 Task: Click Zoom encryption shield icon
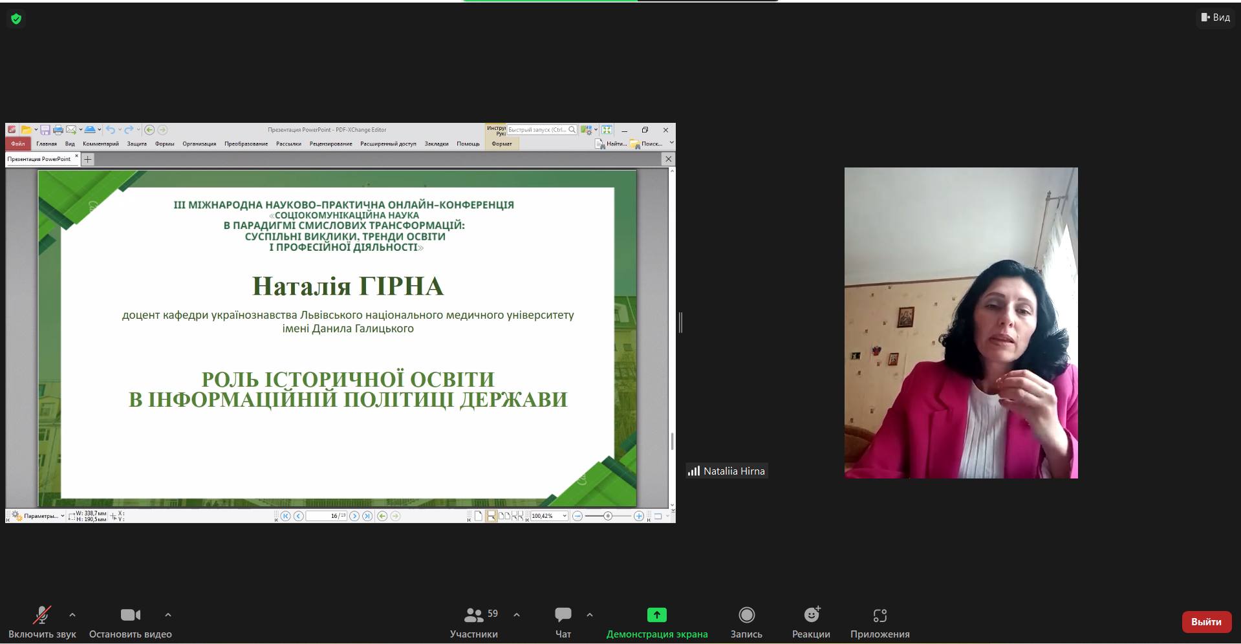[16, 19]
